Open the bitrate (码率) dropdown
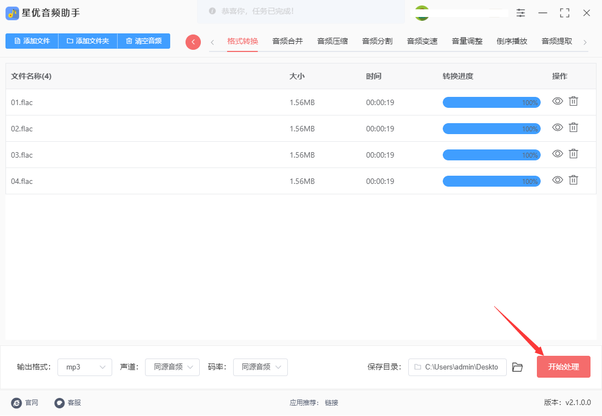 click(261, 367)
